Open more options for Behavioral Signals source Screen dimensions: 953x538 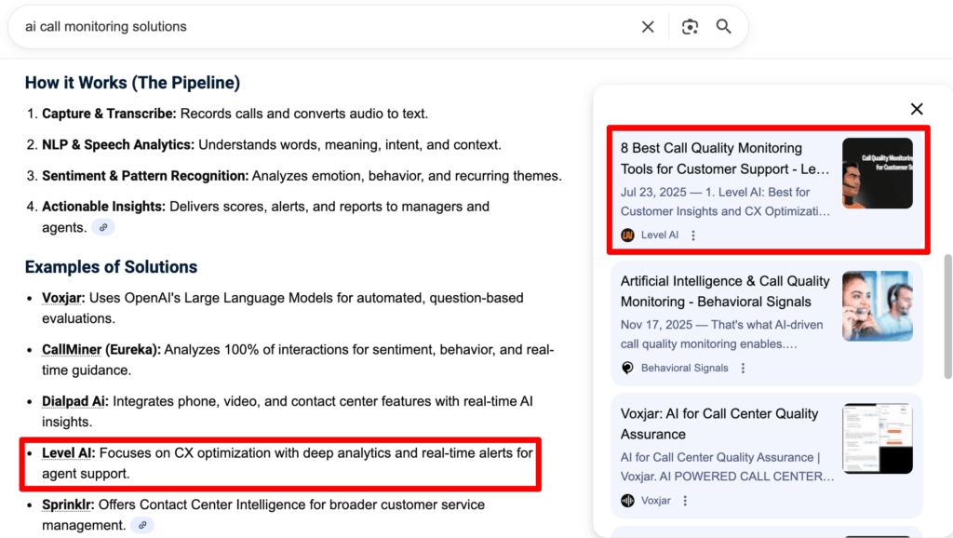coord(743,369)
